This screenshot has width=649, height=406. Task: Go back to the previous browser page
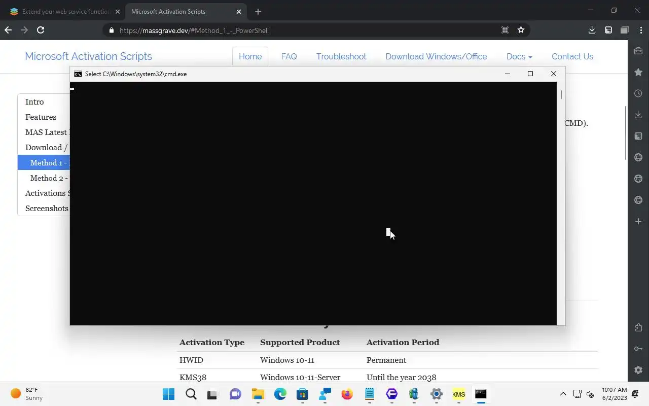click(8, 30)
